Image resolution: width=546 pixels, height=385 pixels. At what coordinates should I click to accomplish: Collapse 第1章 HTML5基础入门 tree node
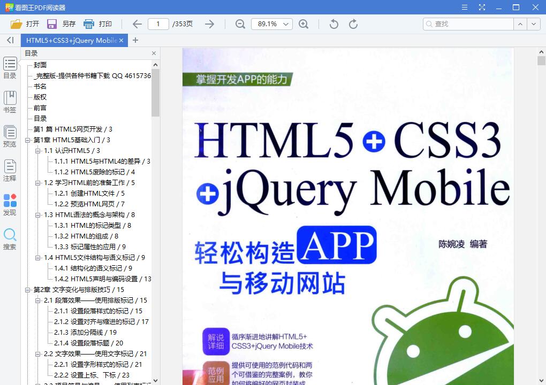[27, 140]
